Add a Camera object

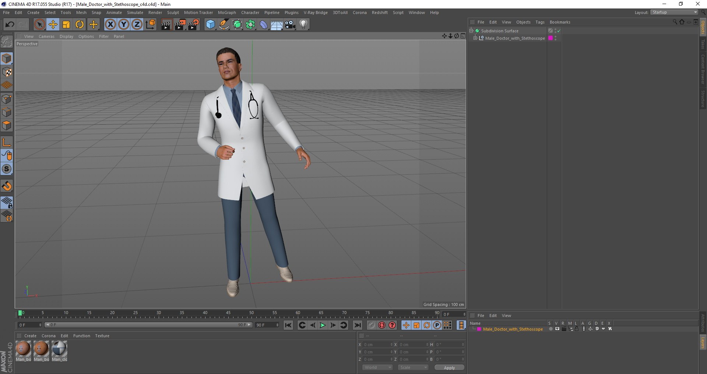(x=290, y=25)
